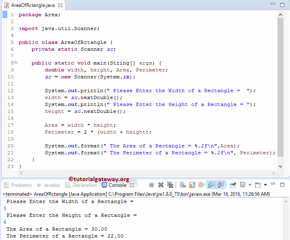Click the console output '22.00'
The image size is (290, 240).
(x=116, y=236)
